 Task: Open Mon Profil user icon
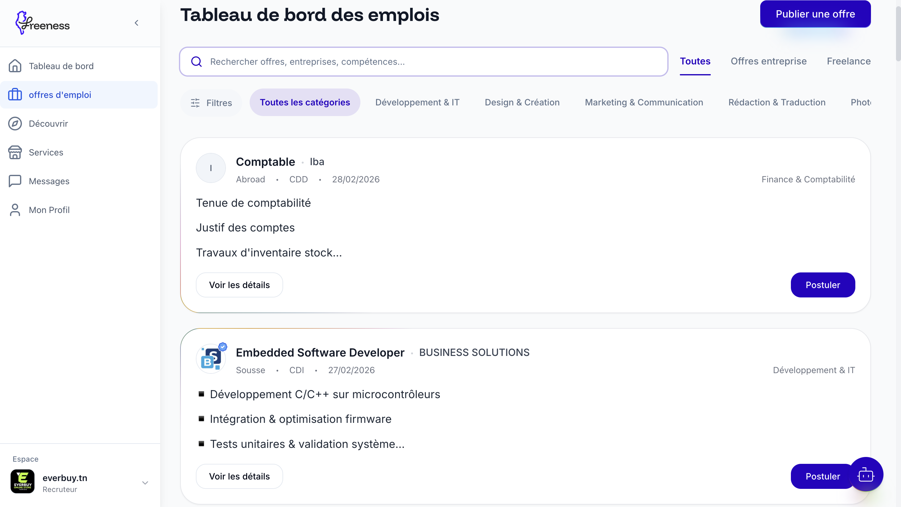(x=15, y=210)
